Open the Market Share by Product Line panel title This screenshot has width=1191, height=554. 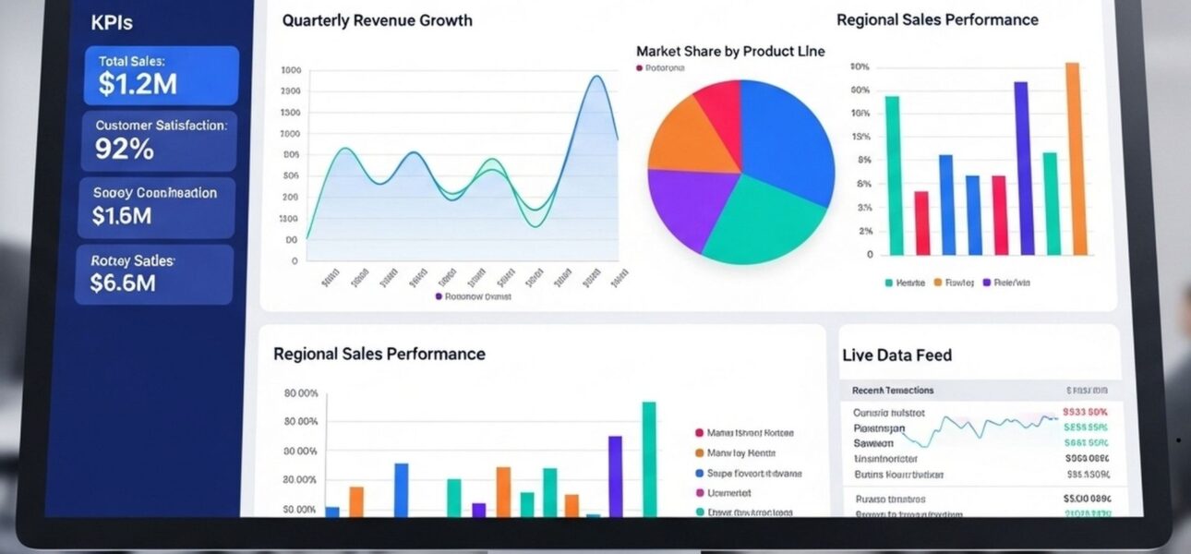pyautogui.click(x=729, y=52)
